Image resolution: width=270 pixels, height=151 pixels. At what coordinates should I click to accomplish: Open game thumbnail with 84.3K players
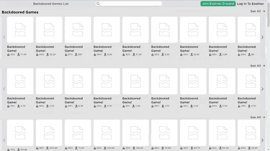222,133
